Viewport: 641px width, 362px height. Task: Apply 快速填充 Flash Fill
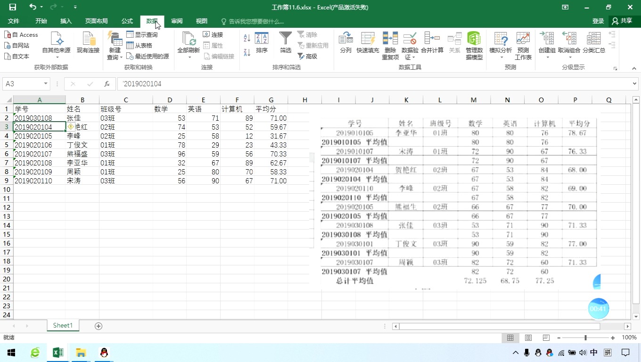368,45
